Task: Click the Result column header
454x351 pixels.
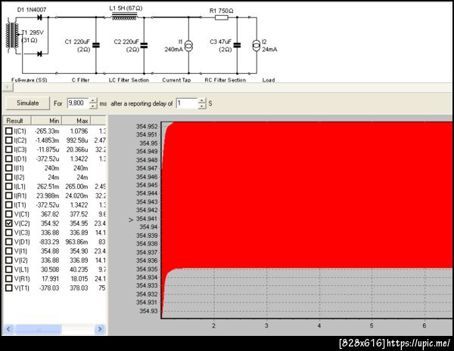Action: tap(17, 121)
